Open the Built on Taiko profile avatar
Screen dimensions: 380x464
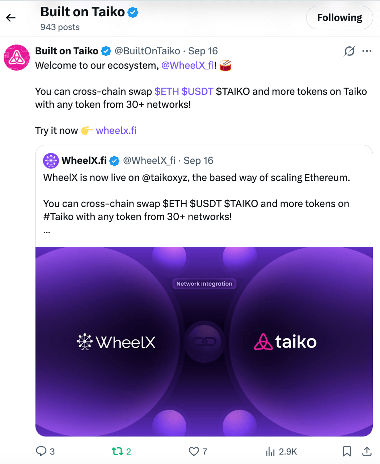pos(17,58)
